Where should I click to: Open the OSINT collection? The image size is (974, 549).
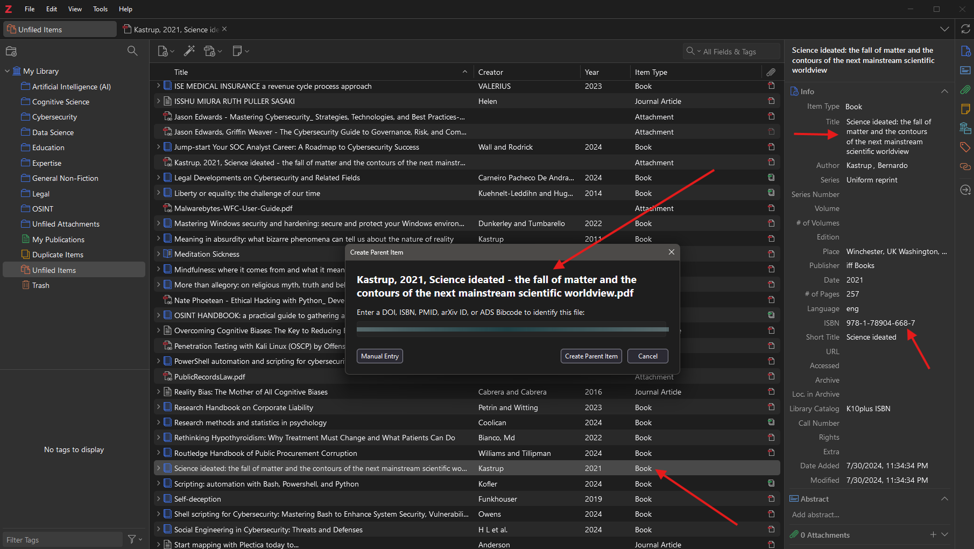coord(43,209)
